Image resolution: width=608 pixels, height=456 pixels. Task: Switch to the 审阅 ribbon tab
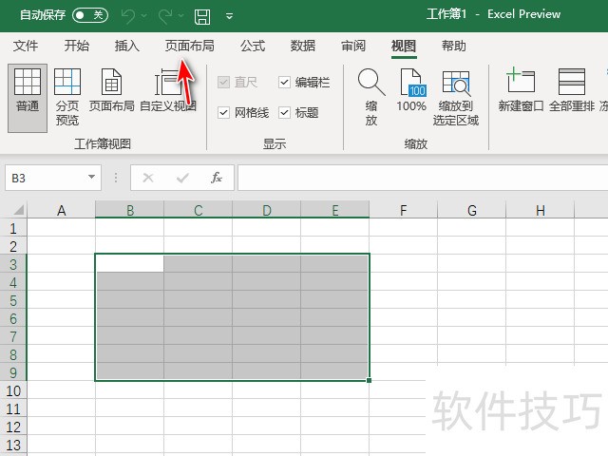[353, 46]
